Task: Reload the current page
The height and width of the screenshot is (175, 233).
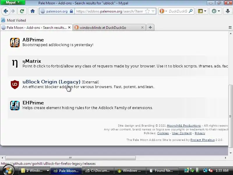Action: click(22, 11)
